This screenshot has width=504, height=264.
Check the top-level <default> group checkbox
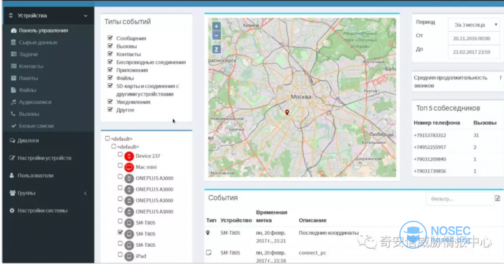pyautogui.click(x=107, y=139)
